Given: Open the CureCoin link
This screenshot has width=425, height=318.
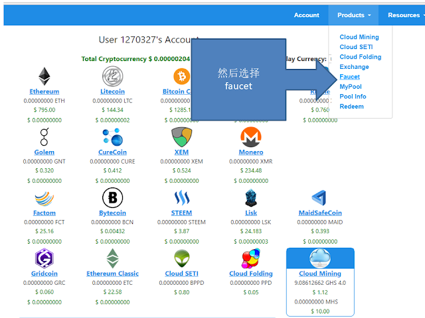Looking at the screenshot, I should point(112,152).
